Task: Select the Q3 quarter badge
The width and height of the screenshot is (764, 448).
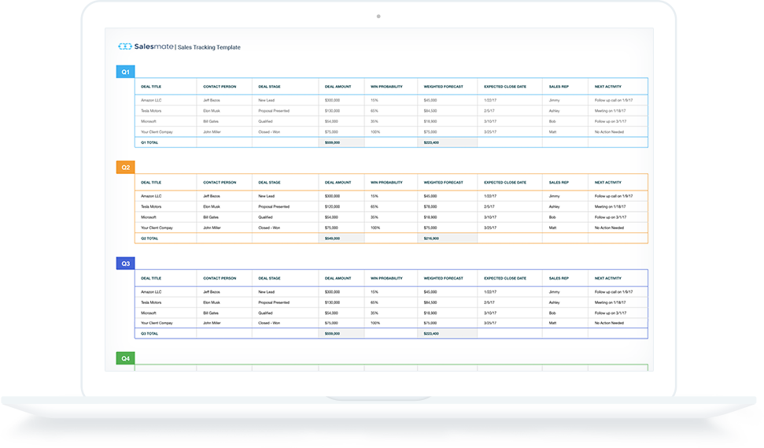Action: pos(125,263)
